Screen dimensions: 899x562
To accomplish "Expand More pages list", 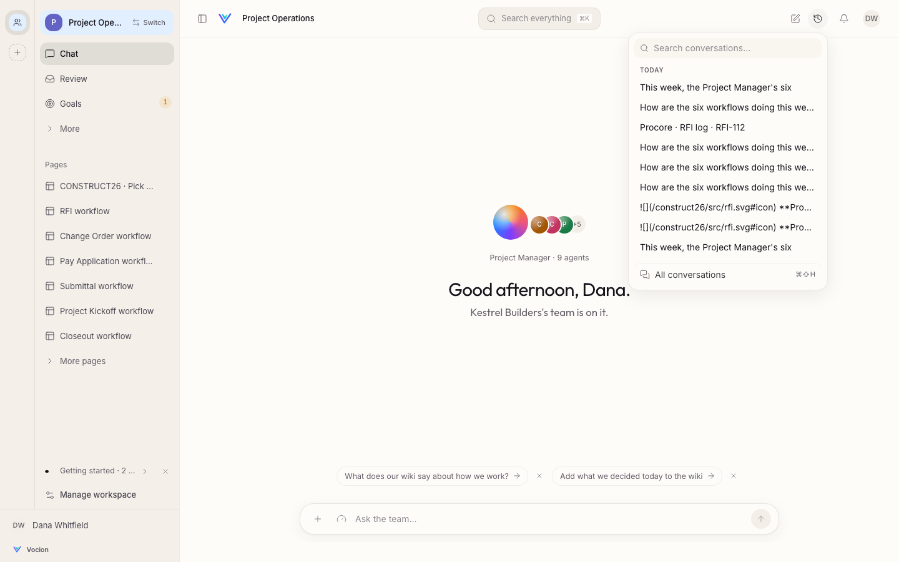I will 107,361.
